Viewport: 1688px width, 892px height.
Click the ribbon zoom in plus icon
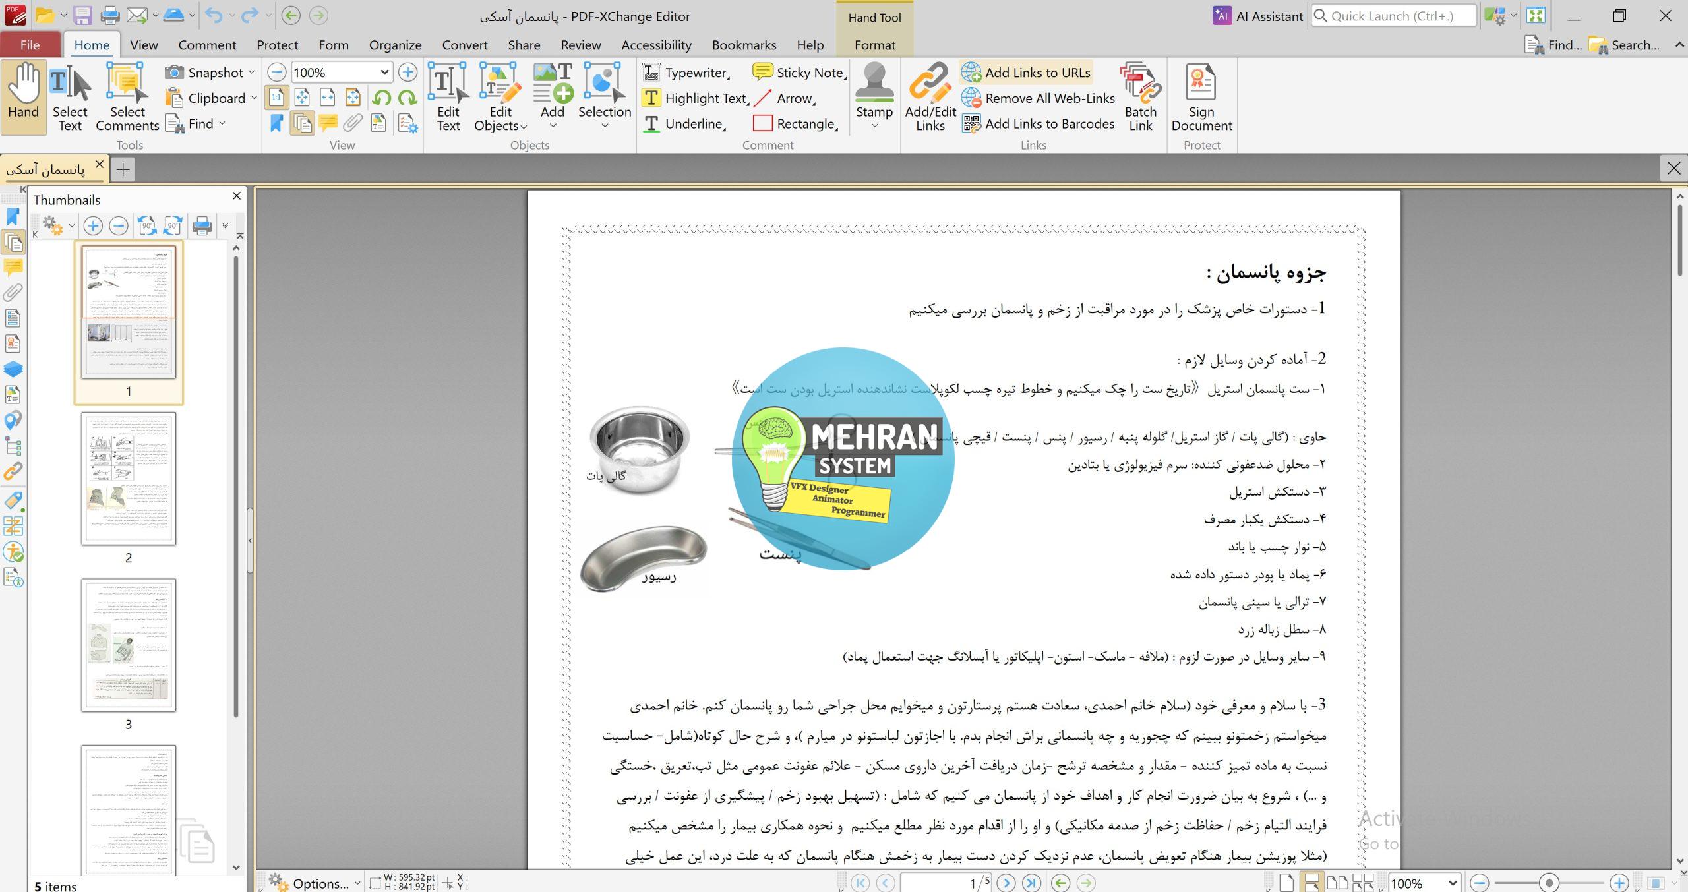tap(407, 73)
